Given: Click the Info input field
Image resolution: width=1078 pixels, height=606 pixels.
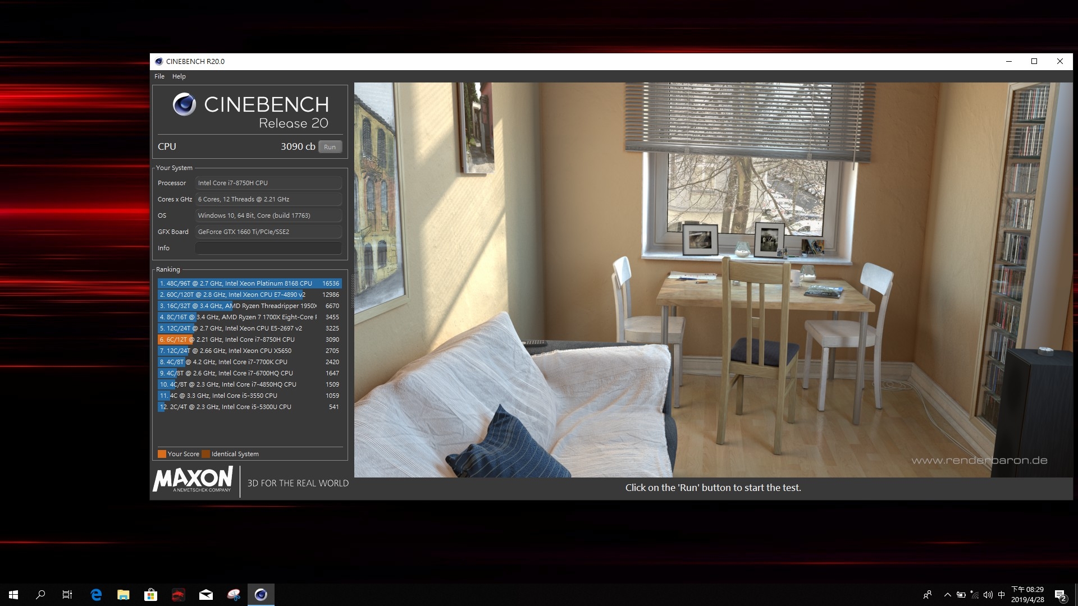Looking at the screenshot, I should coord(268,248).
